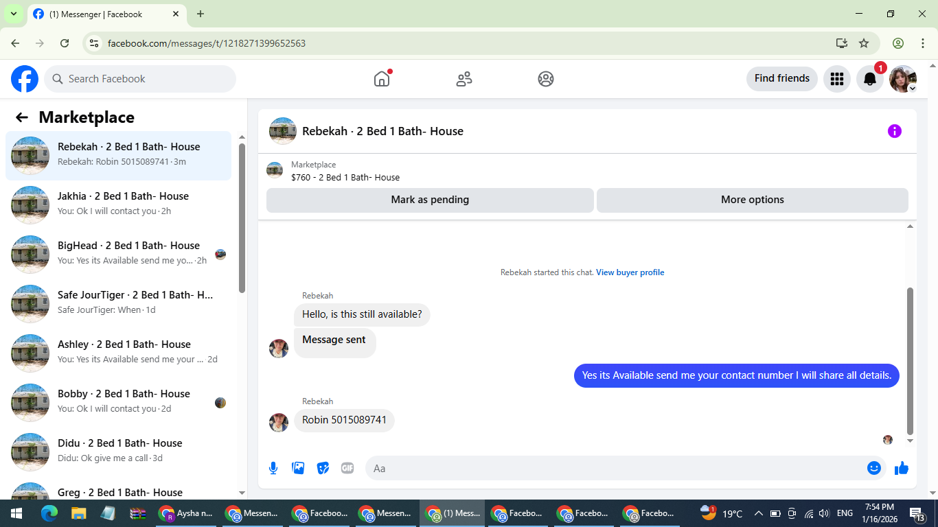Viewport: 938px width, 527px height.
Task: Select Rebekah 2 Bed 1 Bath conversation
Action: pos(119,156)
